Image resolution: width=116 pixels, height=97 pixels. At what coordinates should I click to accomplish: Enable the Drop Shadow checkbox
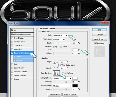[12, 38]
